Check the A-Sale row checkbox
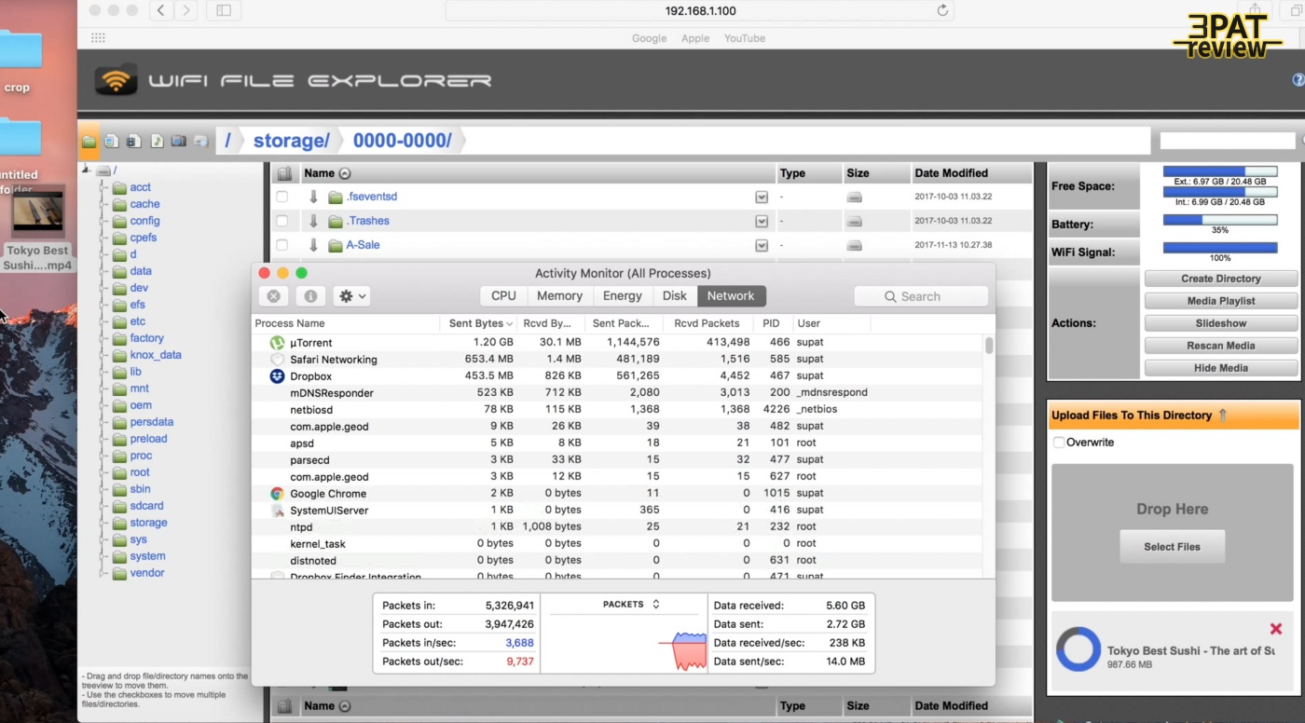This screenshot has height=723, width=1305. (x=282, y=245)
